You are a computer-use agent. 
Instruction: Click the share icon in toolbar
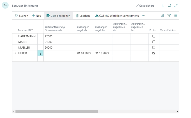pyautogui.click(x=163, y=16)
